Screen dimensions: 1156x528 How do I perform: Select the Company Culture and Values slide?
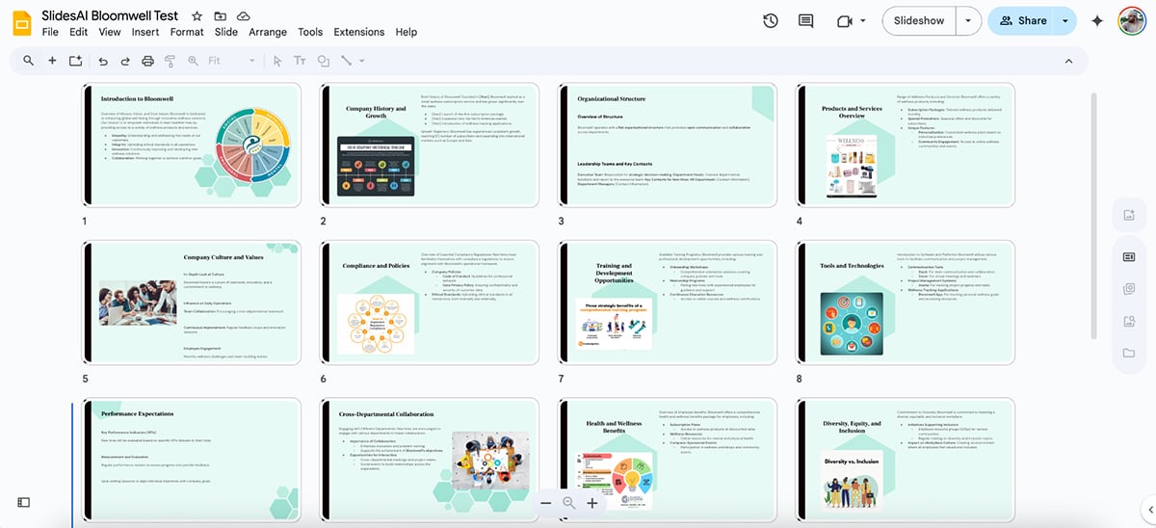point(192,303)
